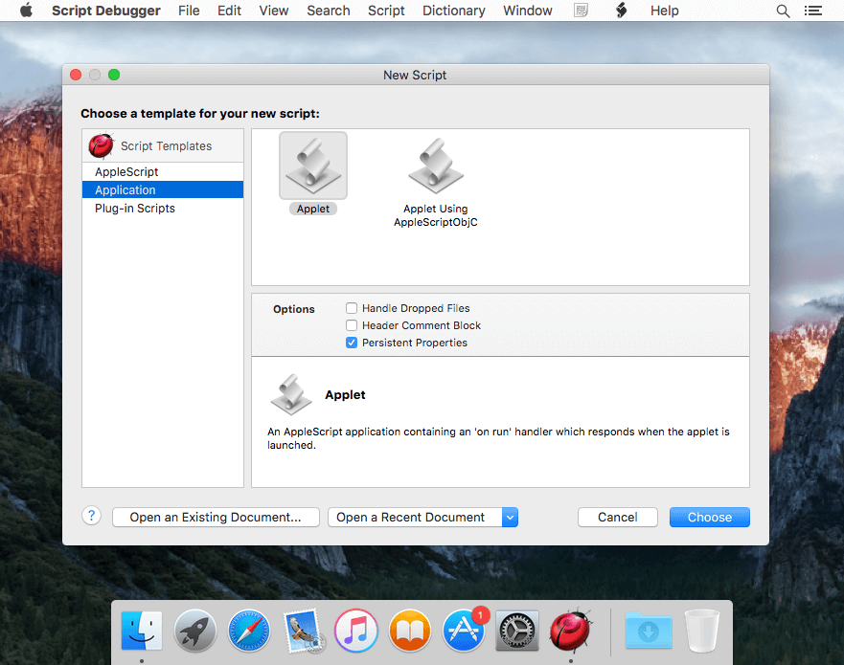The width and height of the screenshot is (844, 665).
Task: Select AppleScript in the templates sidebar
Action: (x=124, y=171)
